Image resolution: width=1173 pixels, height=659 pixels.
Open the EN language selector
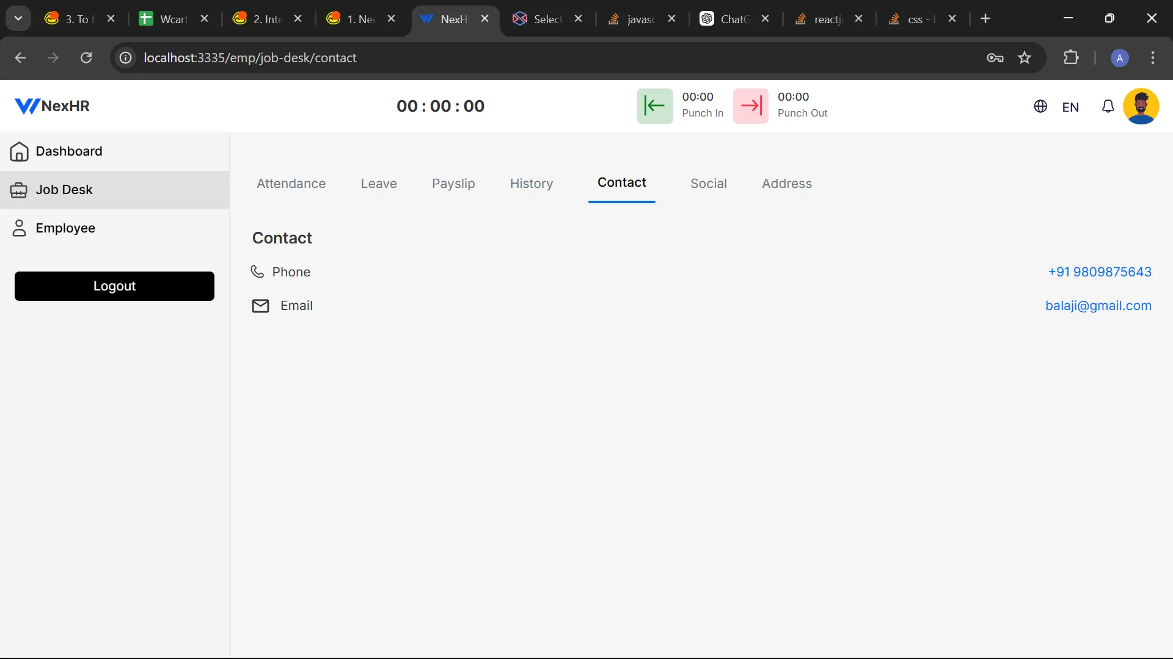tap(1070, 107)
